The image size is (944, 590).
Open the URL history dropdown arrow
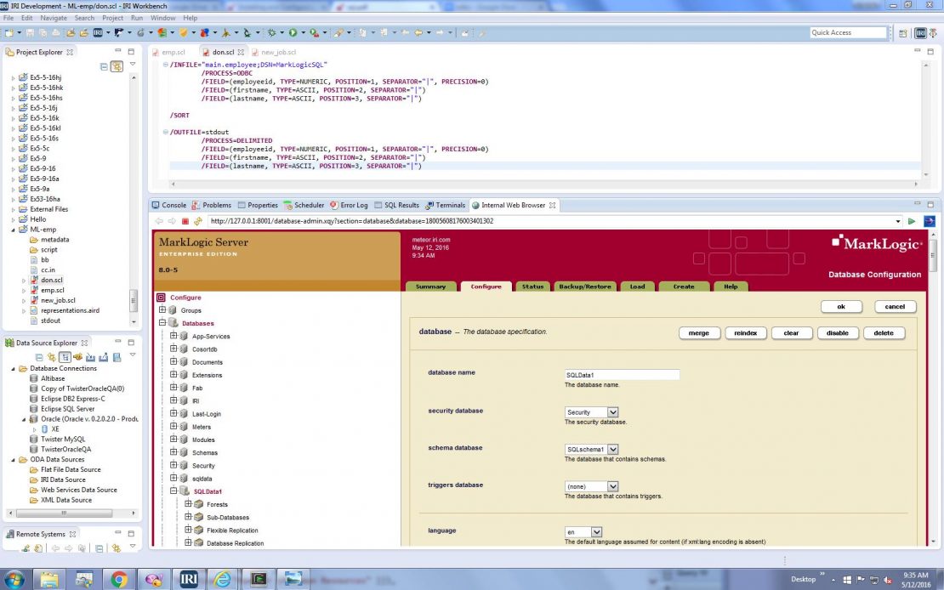[x=897, y=222]
